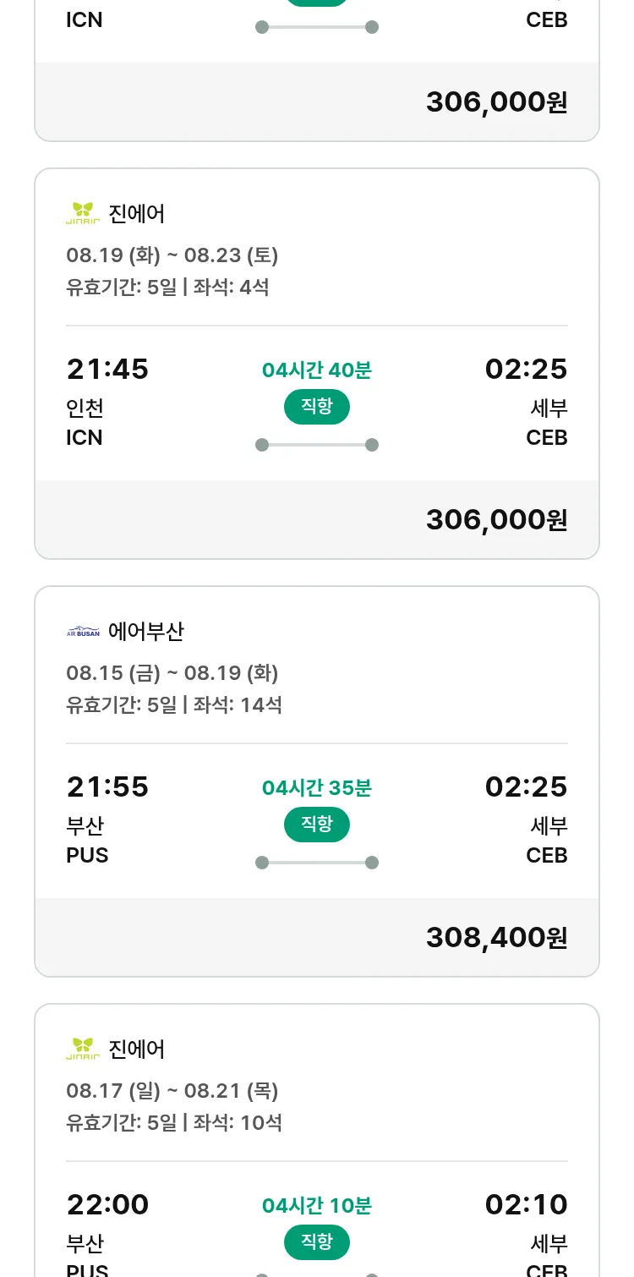Click the 22:00 departure time
The image size is (634, 1277).
(x=107, y=1204)
